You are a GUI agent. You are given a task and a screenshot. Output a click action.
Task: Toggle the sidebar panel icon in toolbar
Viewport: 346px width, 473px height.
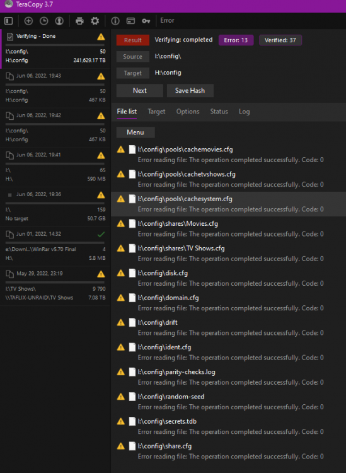pos(9,21)
